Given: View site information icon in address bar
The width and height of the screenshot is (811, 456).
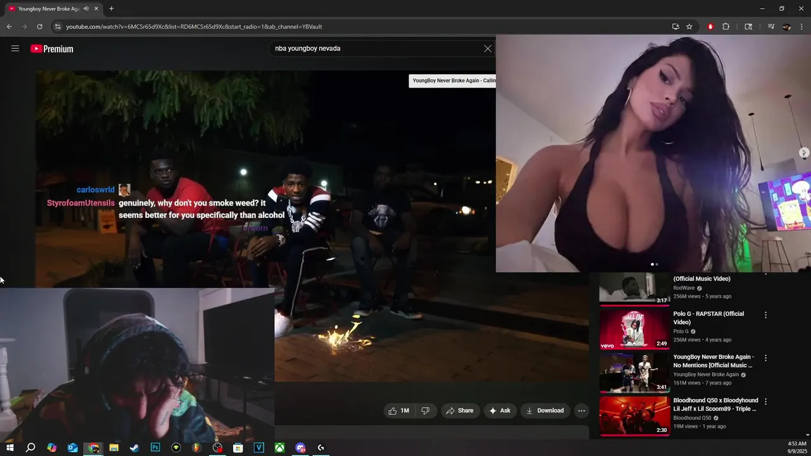Looking at the screenshot, I should click(x=58, y=27).
